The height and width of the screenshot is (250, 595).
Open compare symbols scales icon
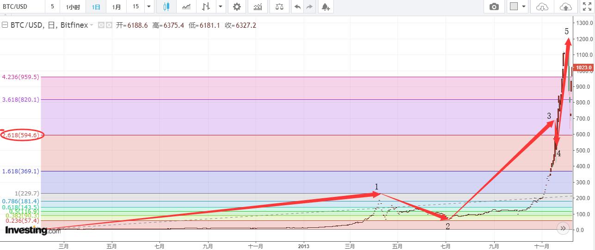(279, 6)
